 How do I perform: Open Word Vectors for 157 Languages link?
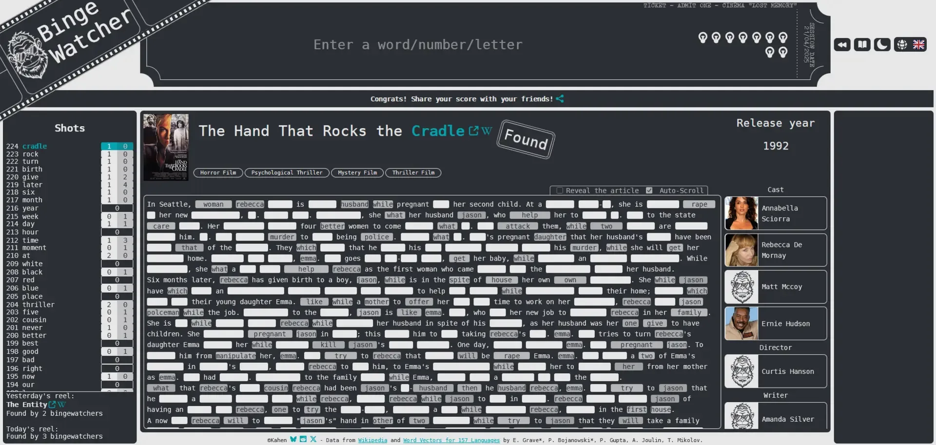click(451, 440)
